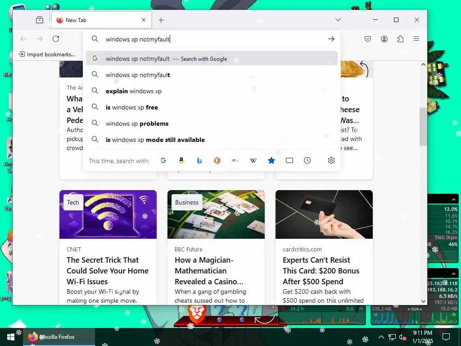Choose second 'windows xp notmyfault' suggestion
Screen dimensions: 461x346
click(x=212, y=75)
